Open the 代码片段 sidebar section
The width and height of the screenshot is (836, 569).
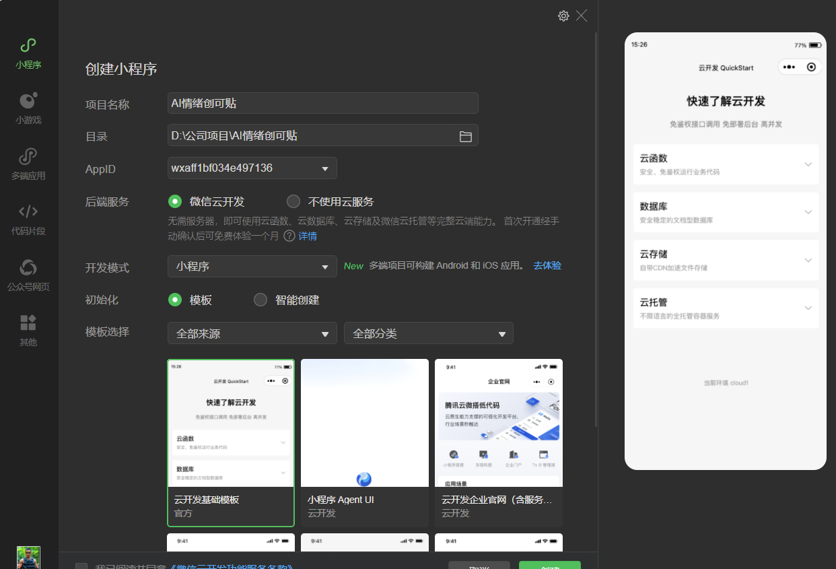(x=28, y=220)
